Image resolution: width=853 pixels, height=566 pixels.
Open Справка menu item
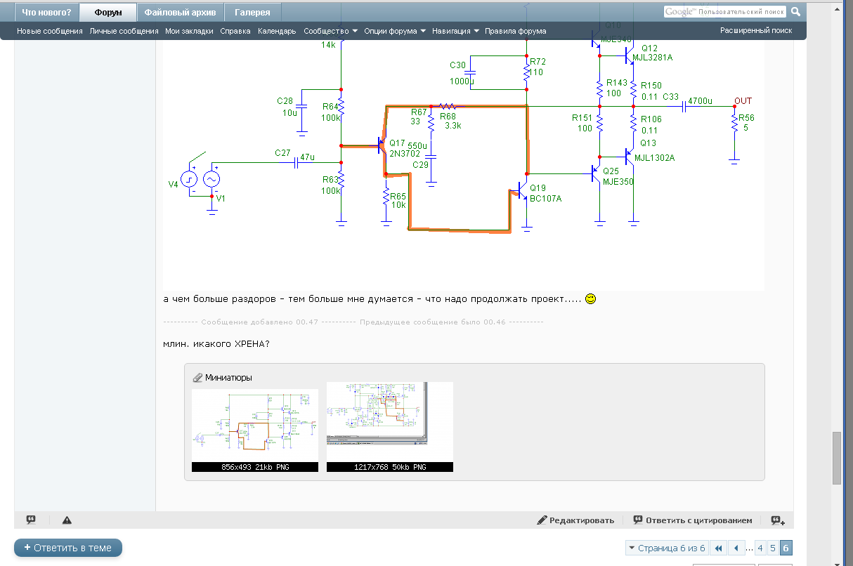coord(235,31)
